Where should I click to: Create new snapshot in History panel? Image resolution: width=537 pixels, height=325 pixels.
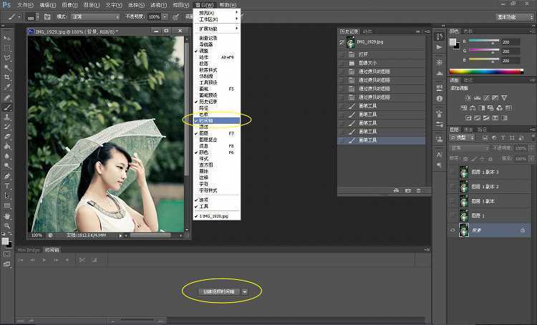[x=407, y=190]
